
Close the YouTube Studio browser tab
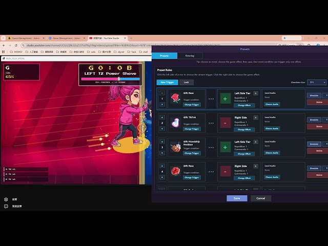(125, 38)
